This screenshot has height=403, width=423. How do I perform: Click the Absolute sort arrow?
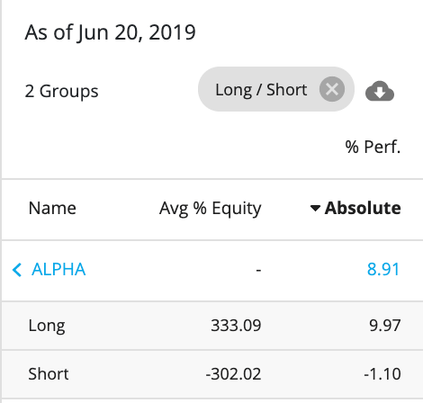pos(315,208)
